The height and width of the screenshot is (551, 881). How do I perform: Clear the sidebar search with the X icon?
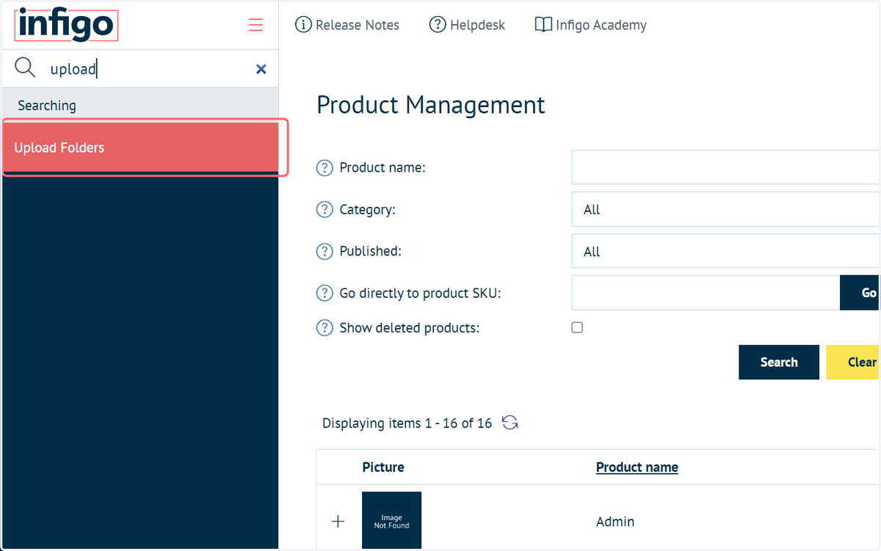(261, 69)
